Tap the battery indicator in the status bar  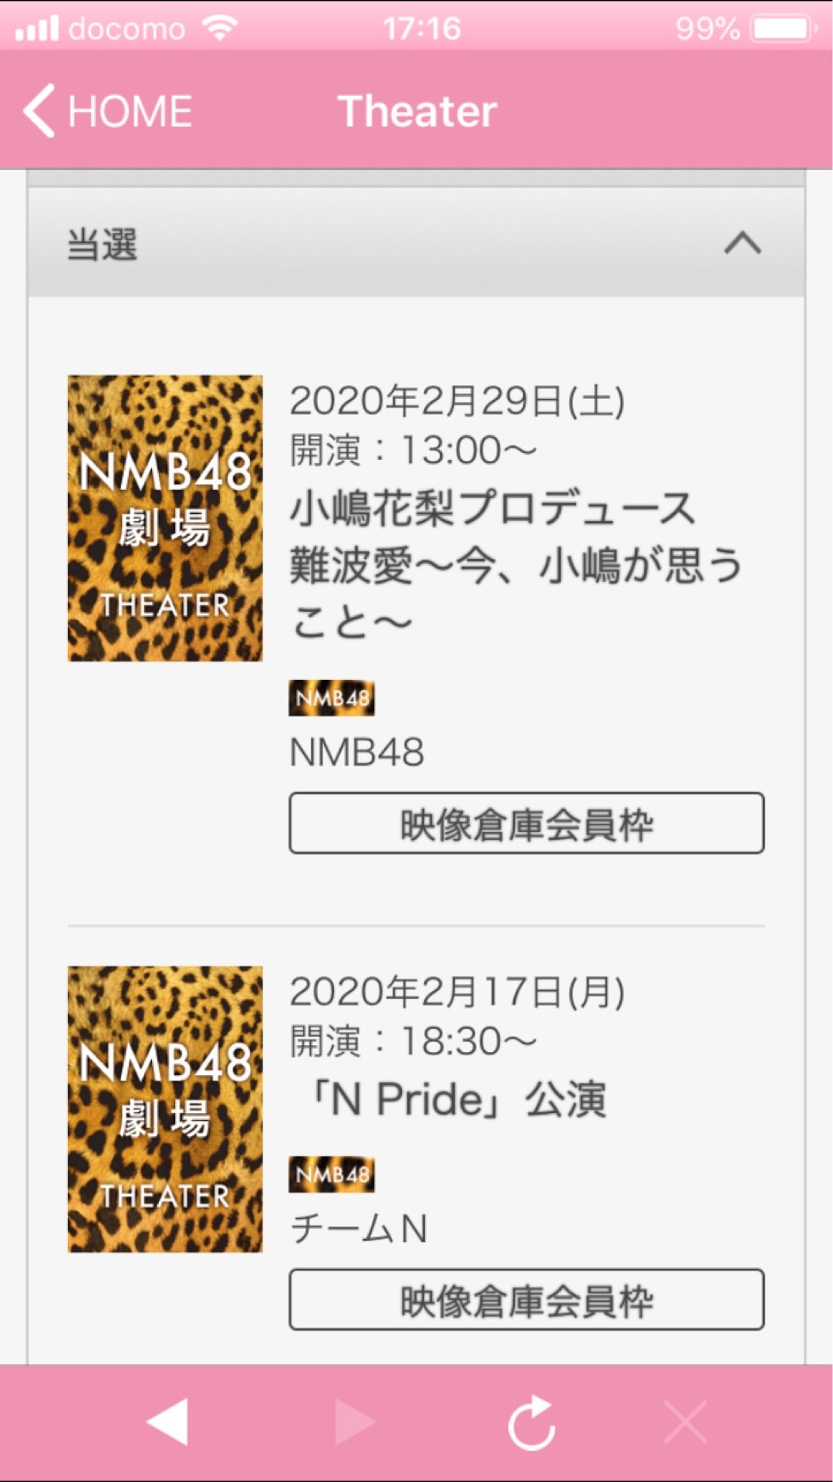[784, 29]
